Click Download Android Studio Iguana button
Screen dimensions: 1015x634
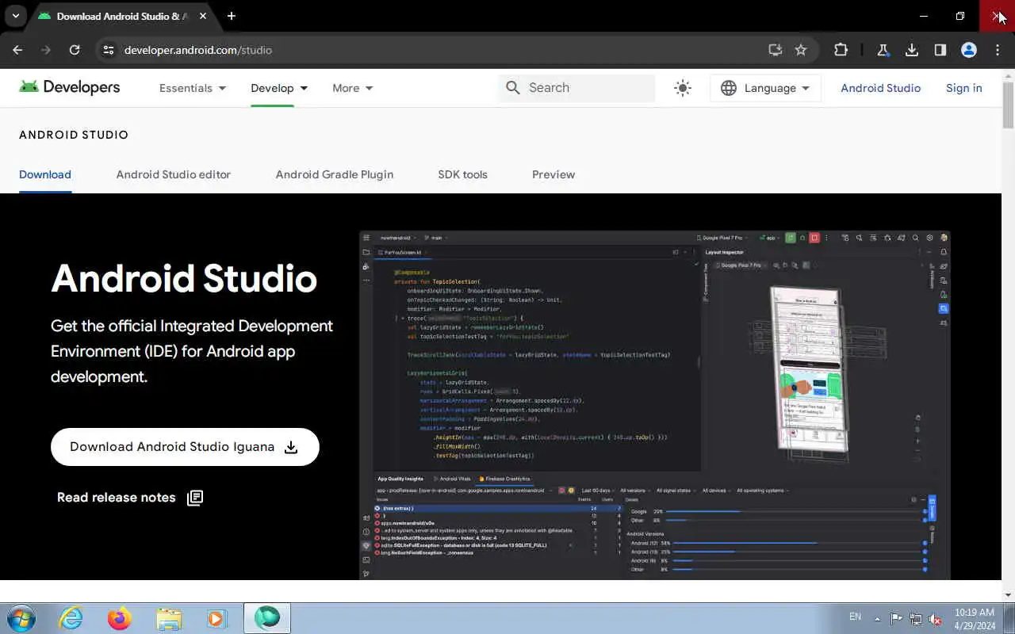tap(185, 447)
